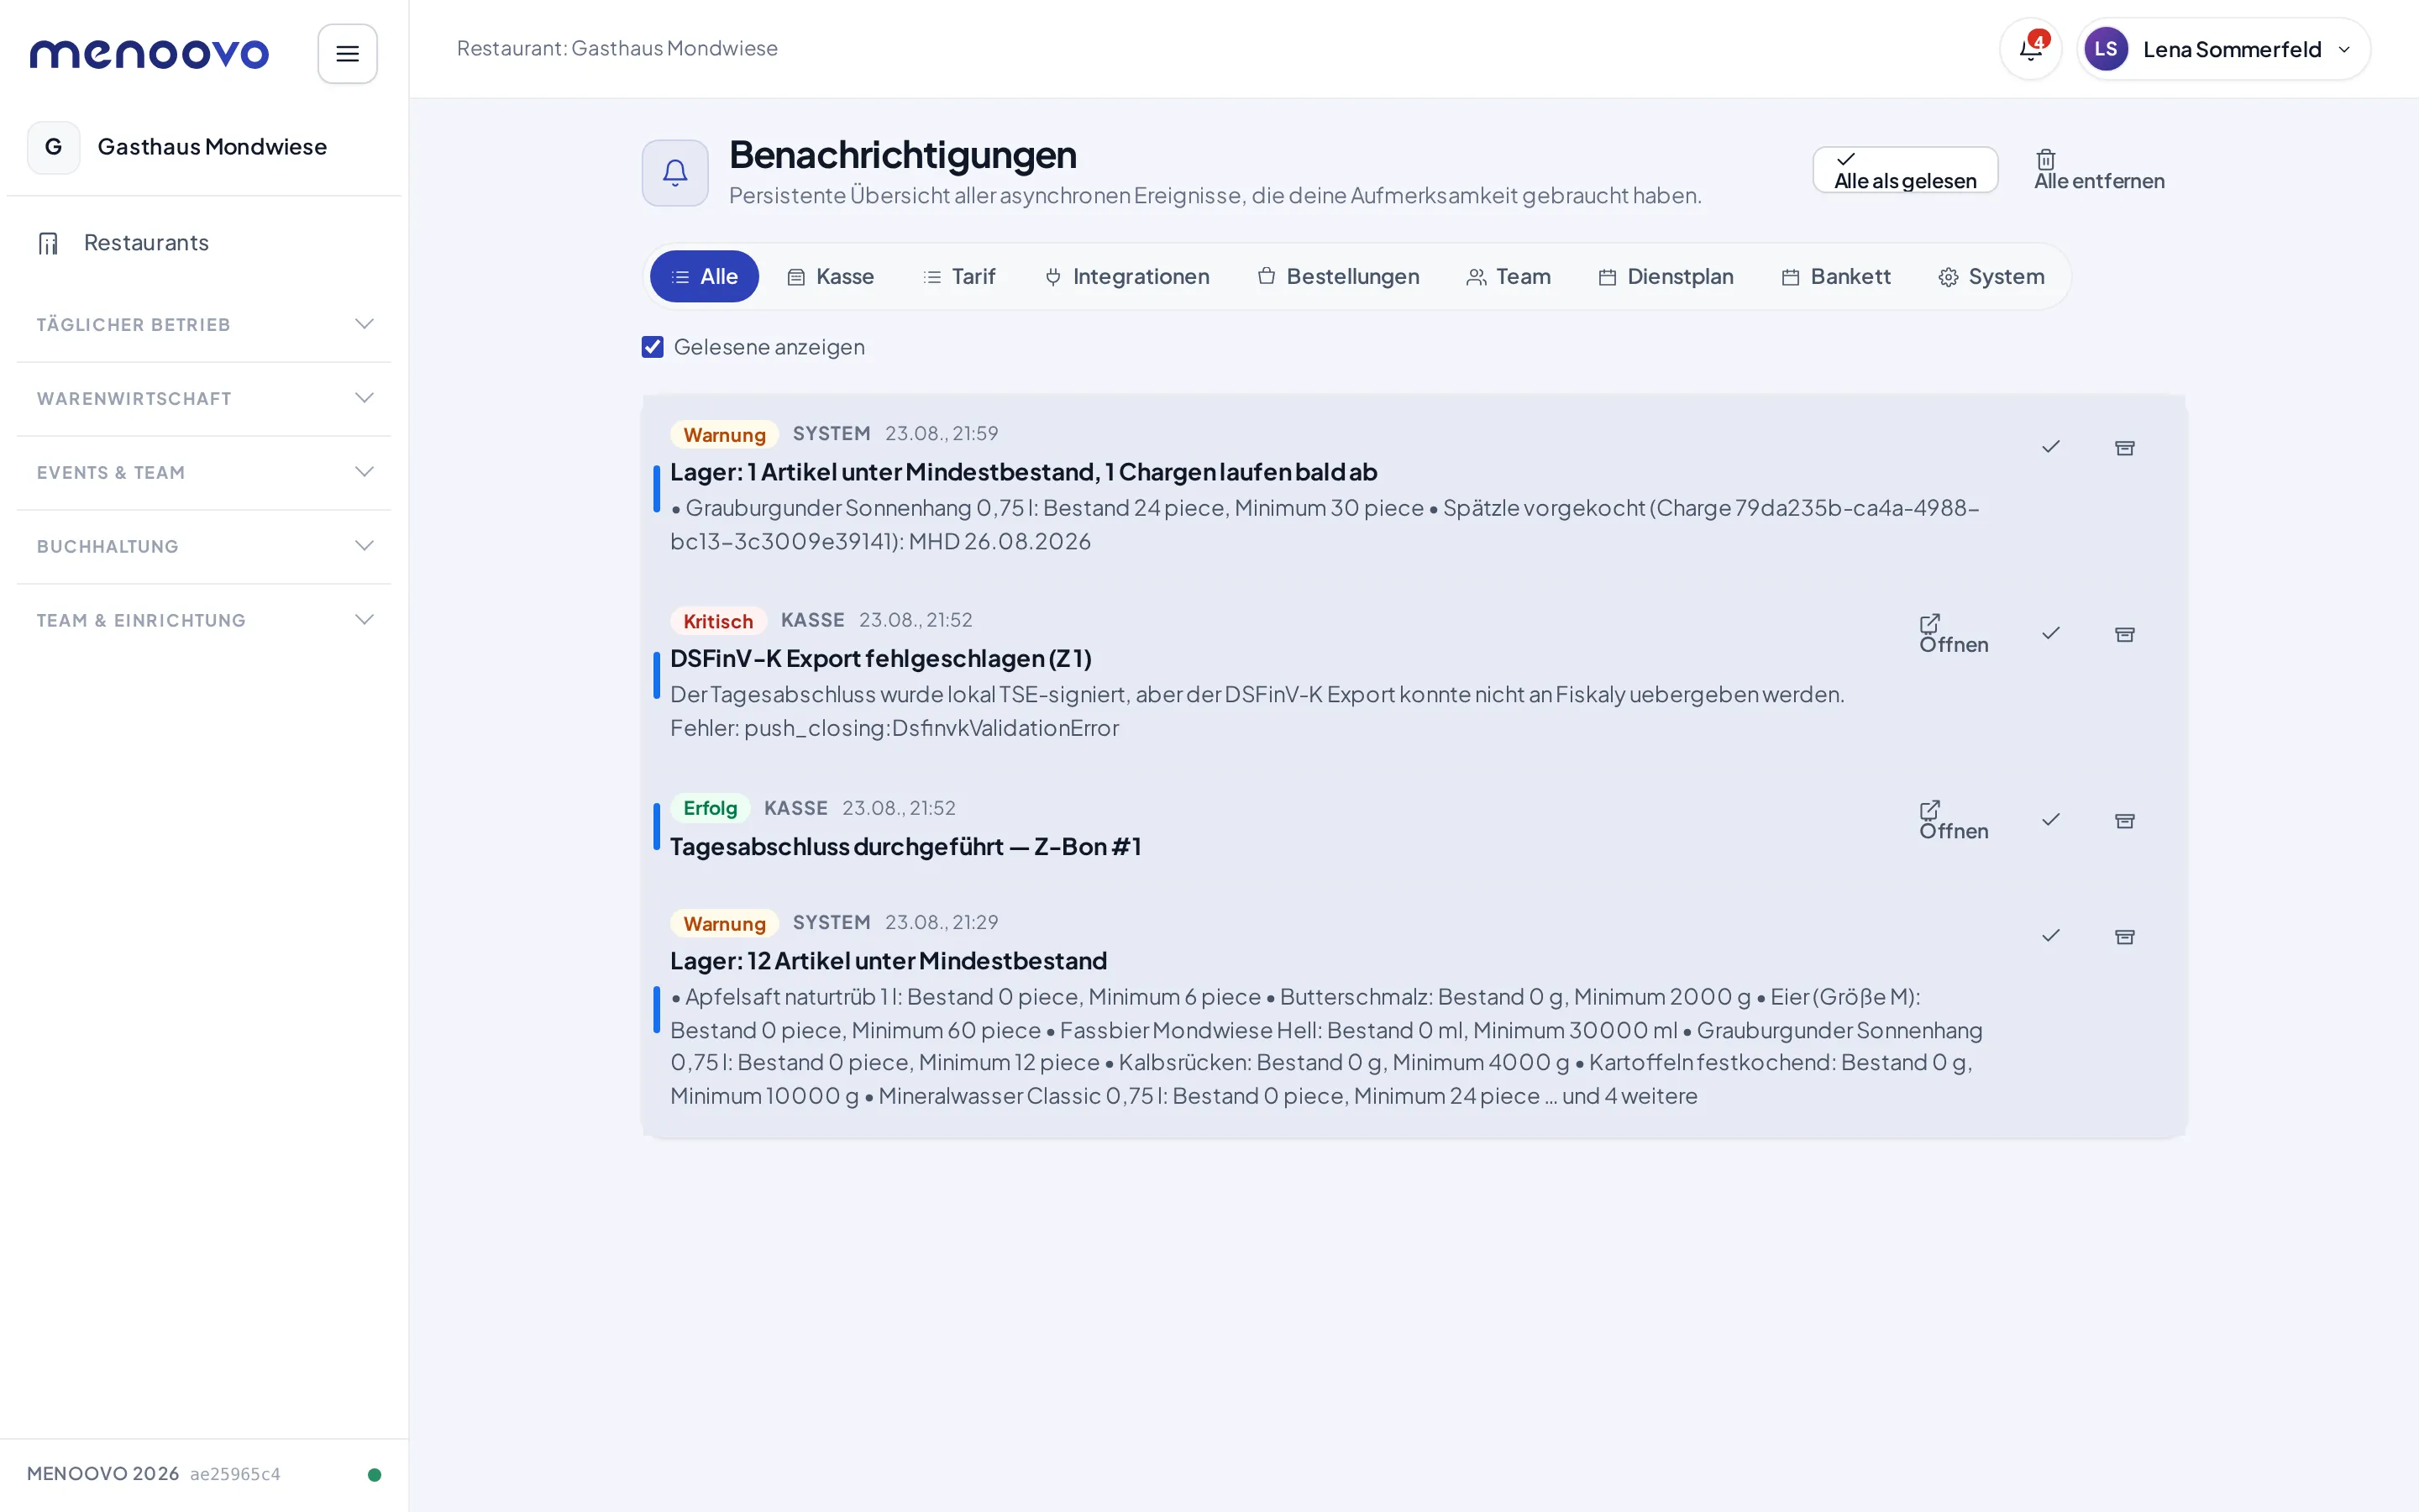Click the G restaurant badge icon

click(x=54, y=147)
